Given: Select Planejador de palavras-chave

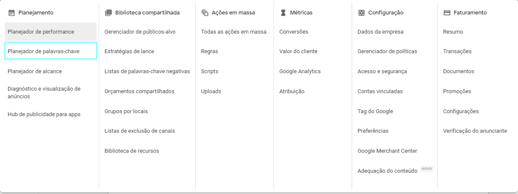Looking at the screenshot, I should (43, 51).
